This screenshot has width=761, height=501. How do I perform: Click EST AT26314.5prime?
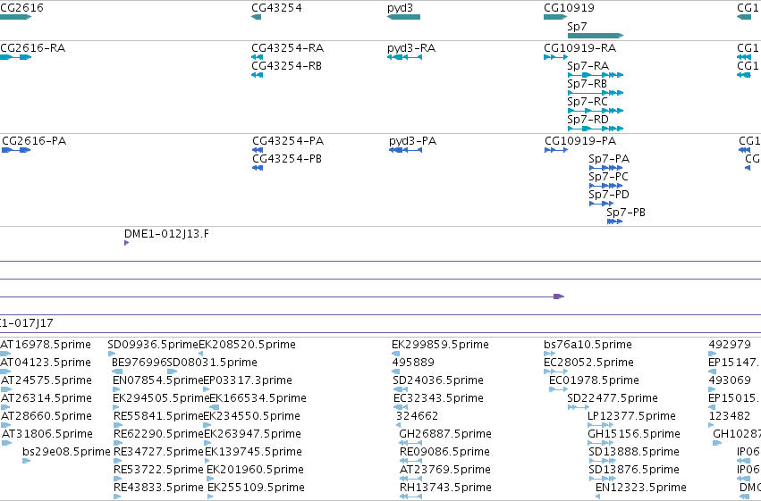coord(47,398)
